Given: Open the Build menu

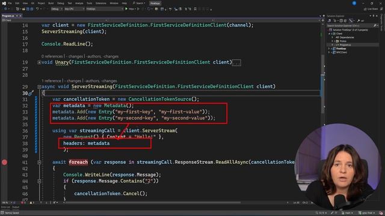Looking at the screenshot, I should coord(51,3).
